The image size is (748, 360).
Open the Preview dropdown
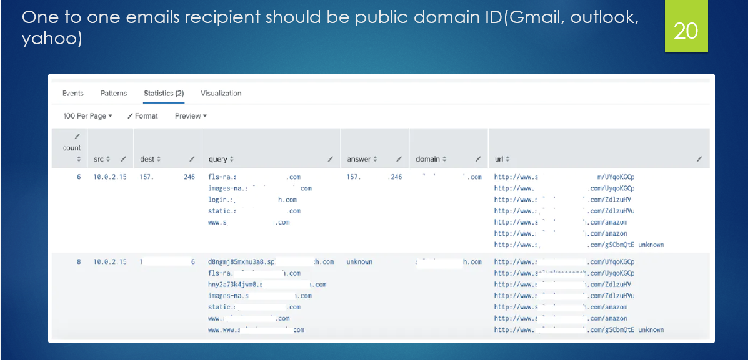pyautogui.click(x=189, y=115)
